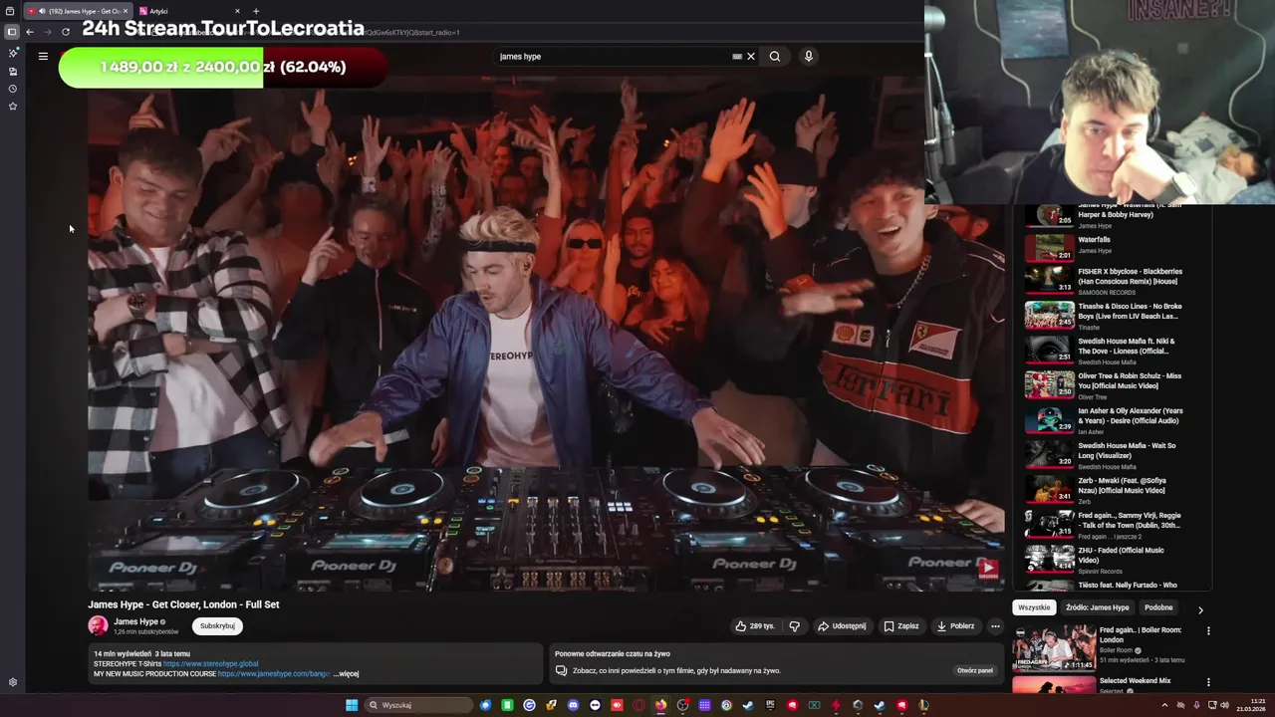Screen dimensions: 1275x717
Task: Select the Podobne filter chip
Action: [1158, 607]
